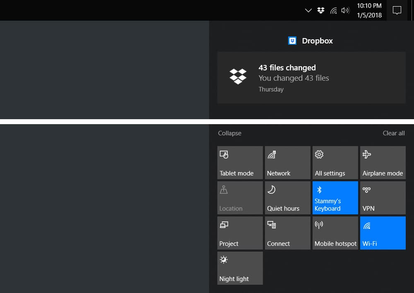Viewport: 414px width, 293px height.
Task: Click the Dropbox app header icon
Action: 292,41
